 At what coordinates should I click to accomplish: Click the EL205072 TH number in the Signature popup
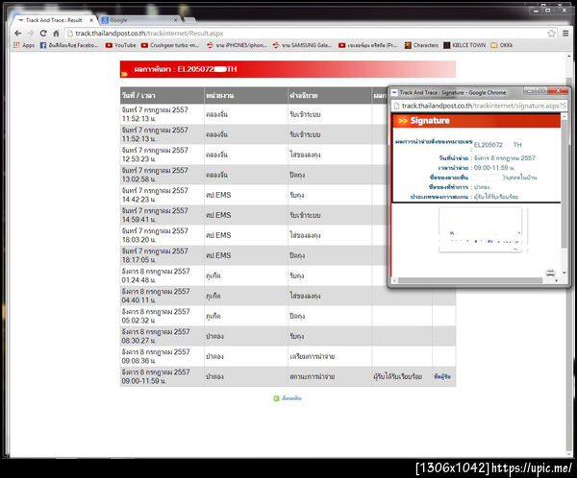497,145
